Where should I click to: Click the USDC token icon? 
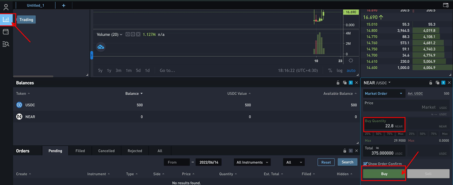pyautogui.click(x=20, y=105)
